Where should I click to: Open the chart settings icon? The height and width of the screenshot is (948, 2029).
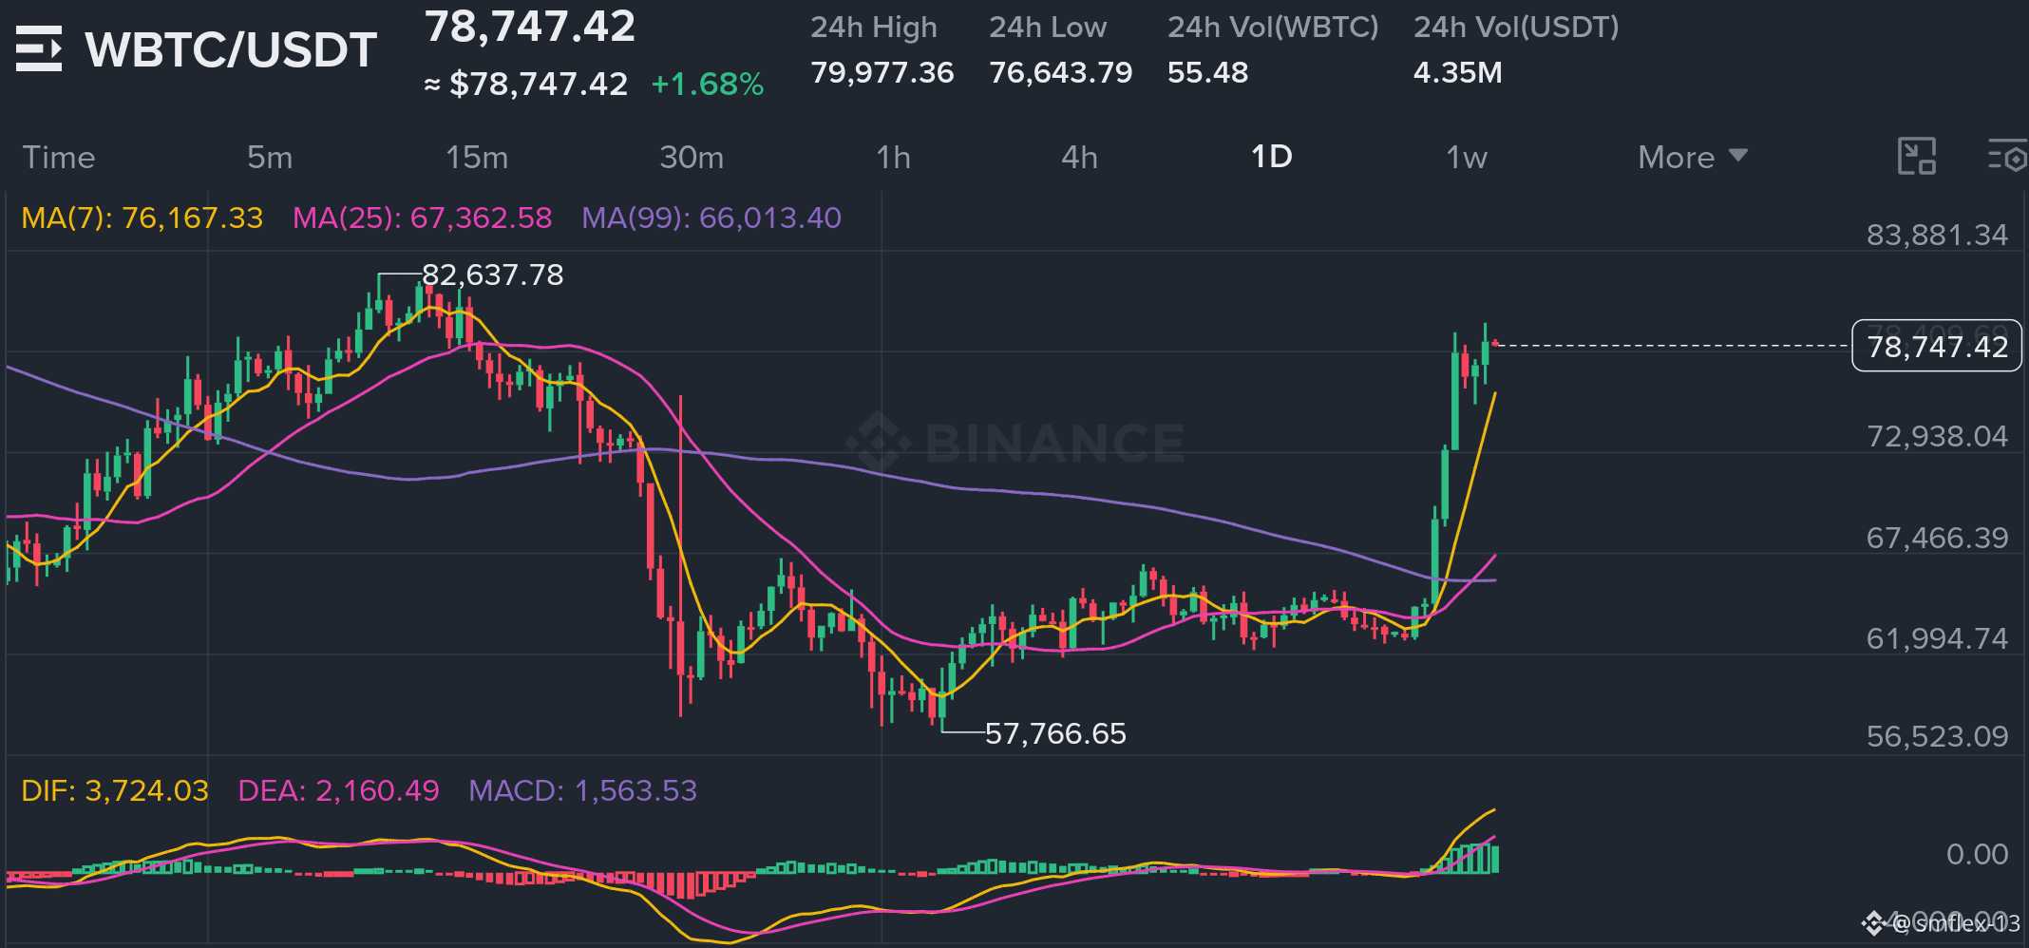(x=2008, y=157)
